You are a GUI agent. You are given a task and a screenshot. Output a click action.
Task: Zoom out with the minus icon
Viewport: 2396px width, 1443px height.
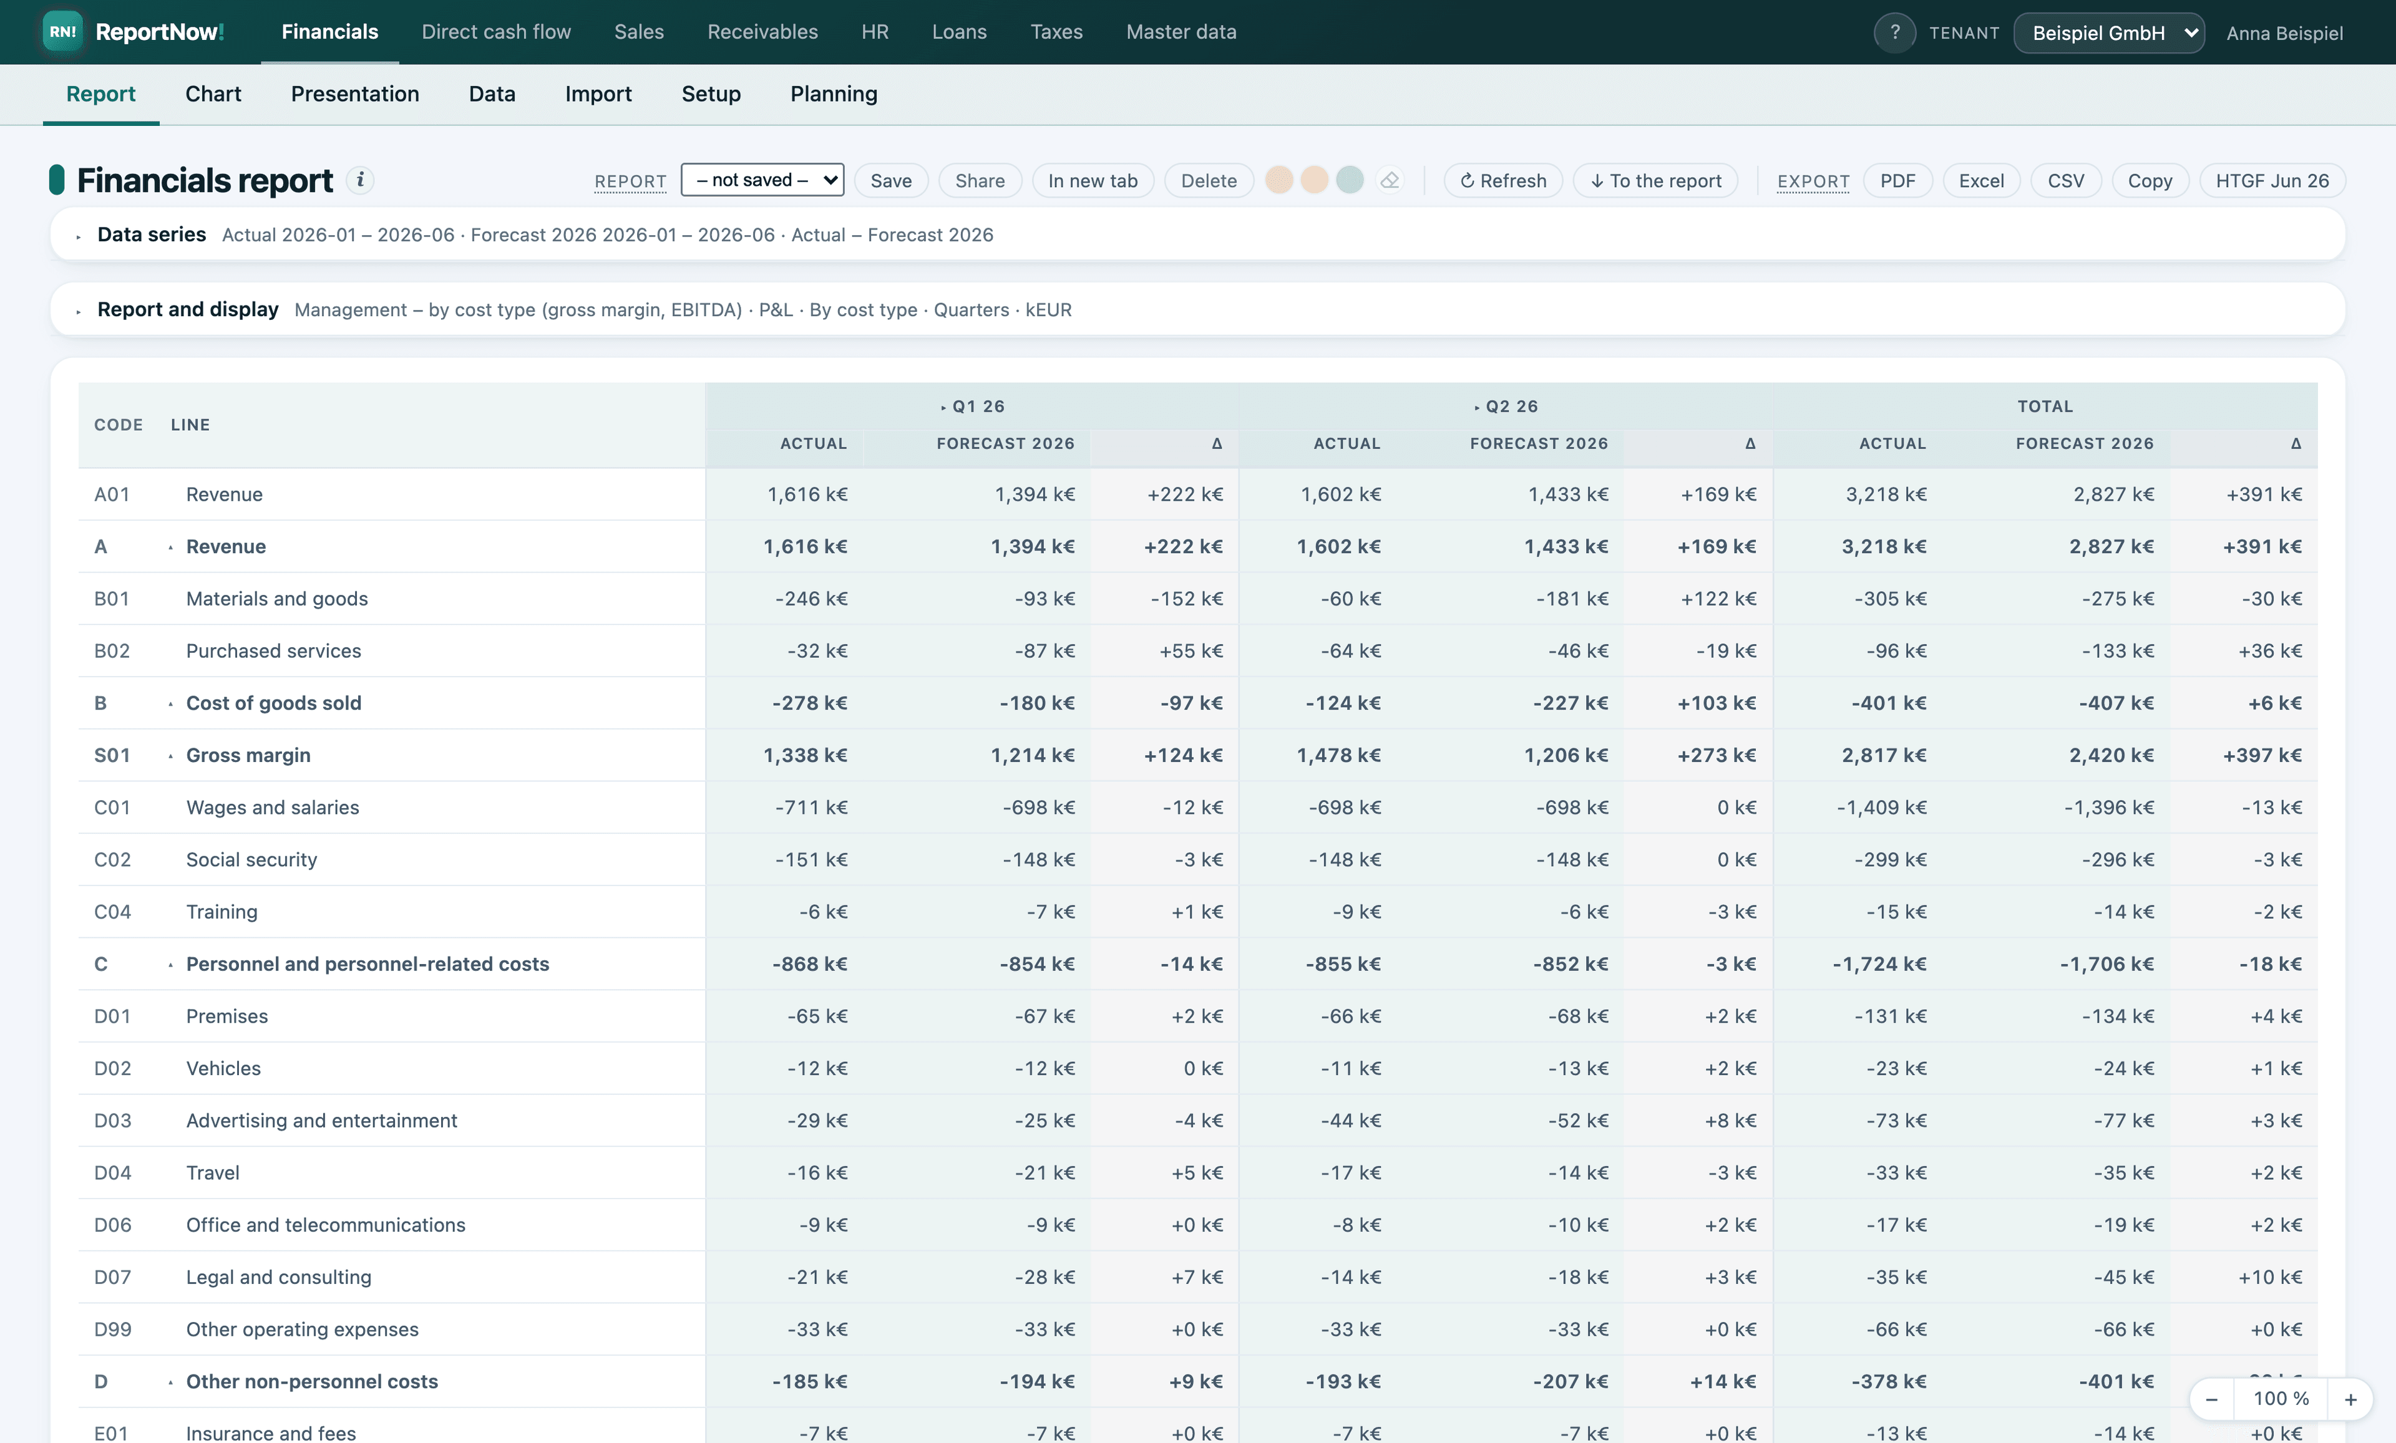[x=2211, y=1398]
